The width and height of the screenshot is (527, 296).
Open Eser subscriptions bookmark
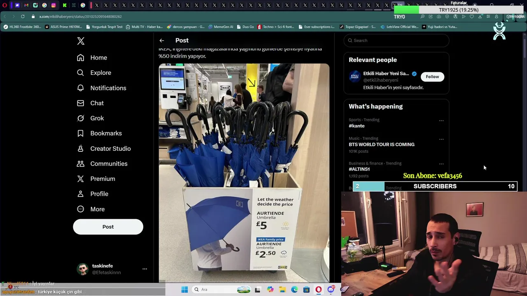316,27
